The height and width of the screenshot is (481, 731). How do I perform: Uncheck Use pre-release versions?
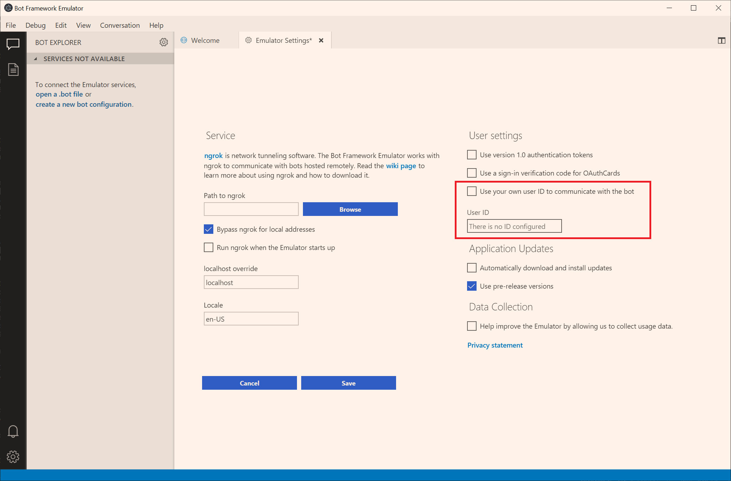click(472, 286)
